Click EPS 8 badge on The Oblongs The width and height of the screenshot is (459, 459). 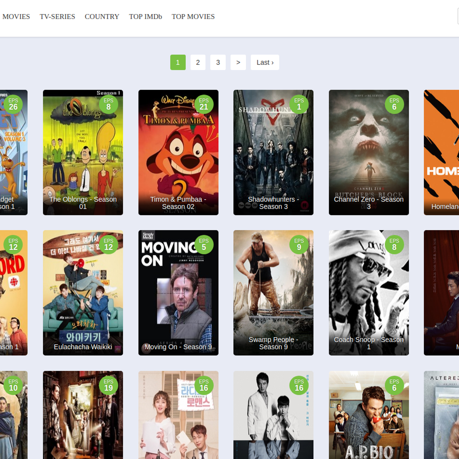pos(108,104)
